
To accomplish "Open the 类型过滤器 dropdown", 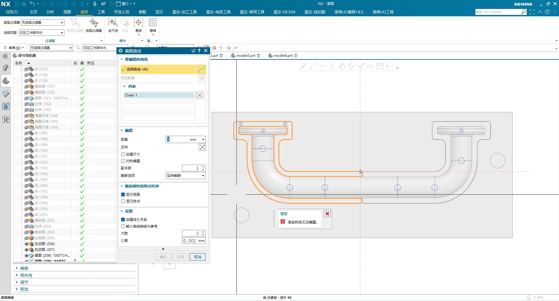I will coord(43,22).
